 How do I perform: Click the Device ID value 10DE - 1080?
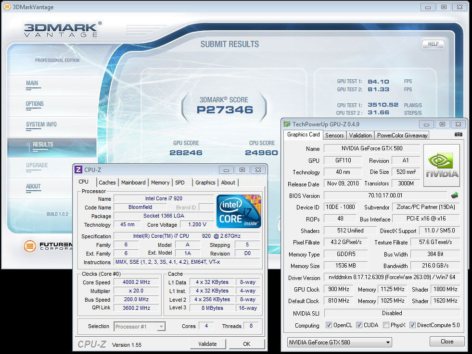point(340,207)
